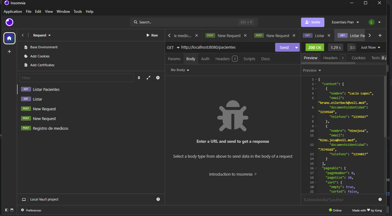The width and height of the screenshot is (392, 216).
Task: Open the No Body type dropdown
Action: tap(180, 70)
